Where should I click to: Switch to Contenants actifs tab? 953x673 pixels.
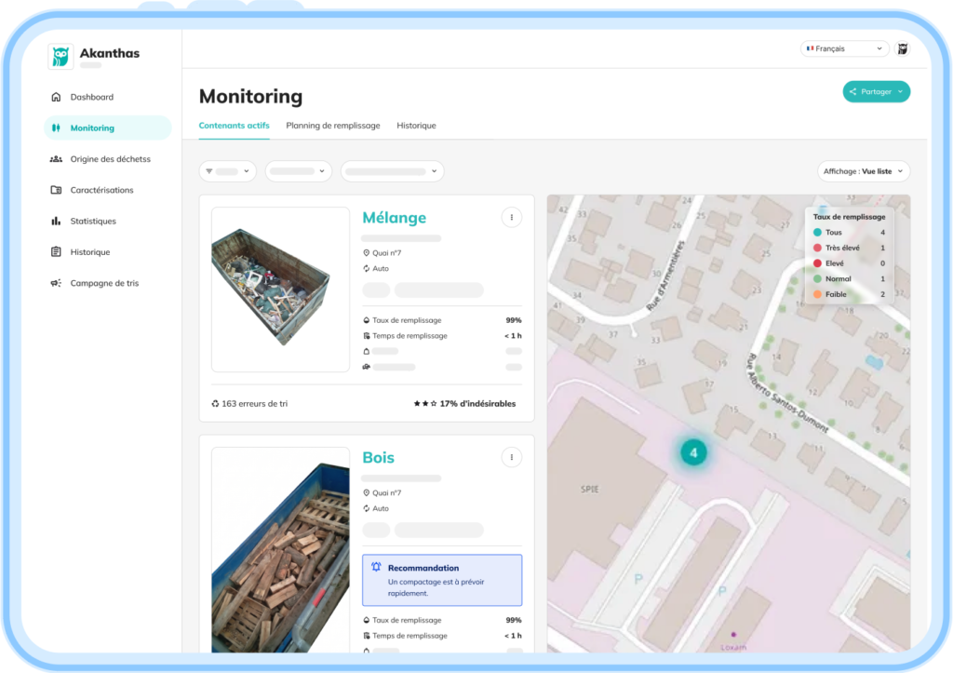click(x=234, y=126)
